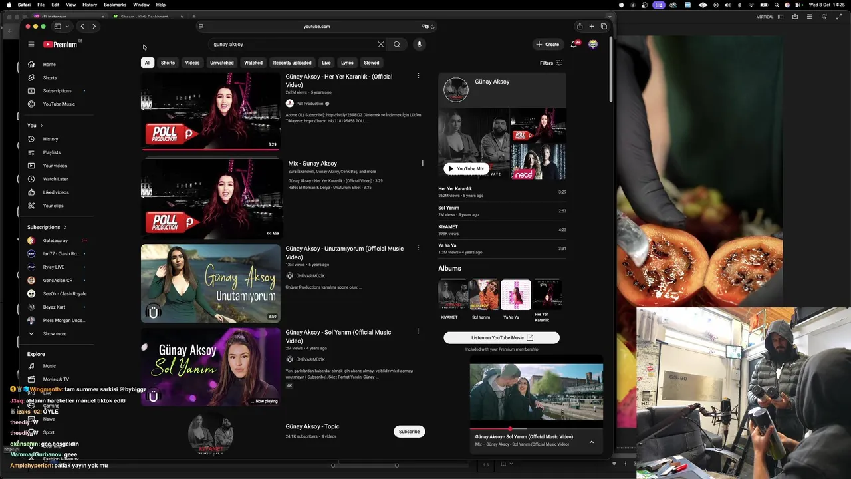Expand the You section chevron
Screen dimensions: 851x479
coord(41,126)
